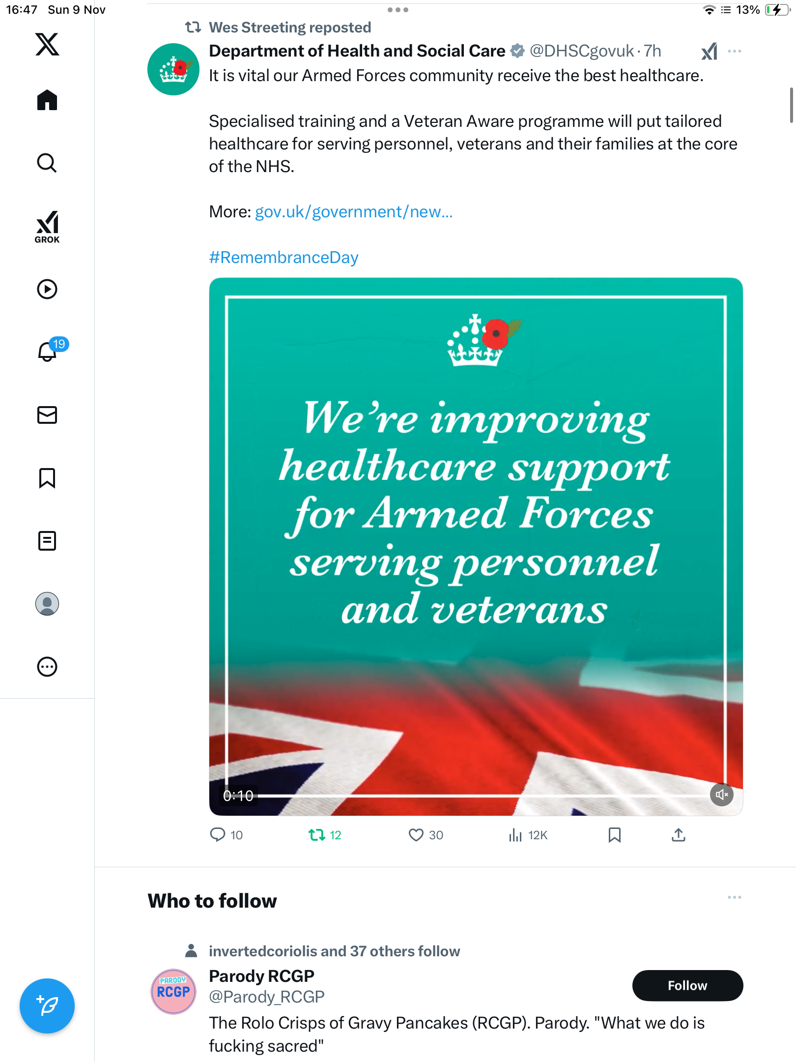Bookmark the DHSC post
The width and height of the screenshot is (796, 1062).
[614, 835]
